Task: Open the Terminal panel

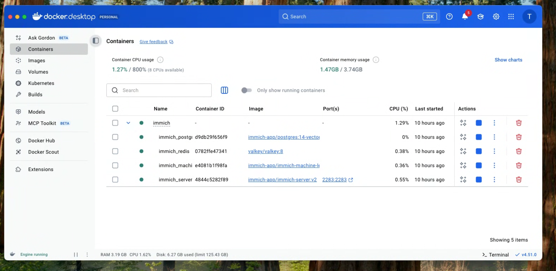Action: (496, 255)
